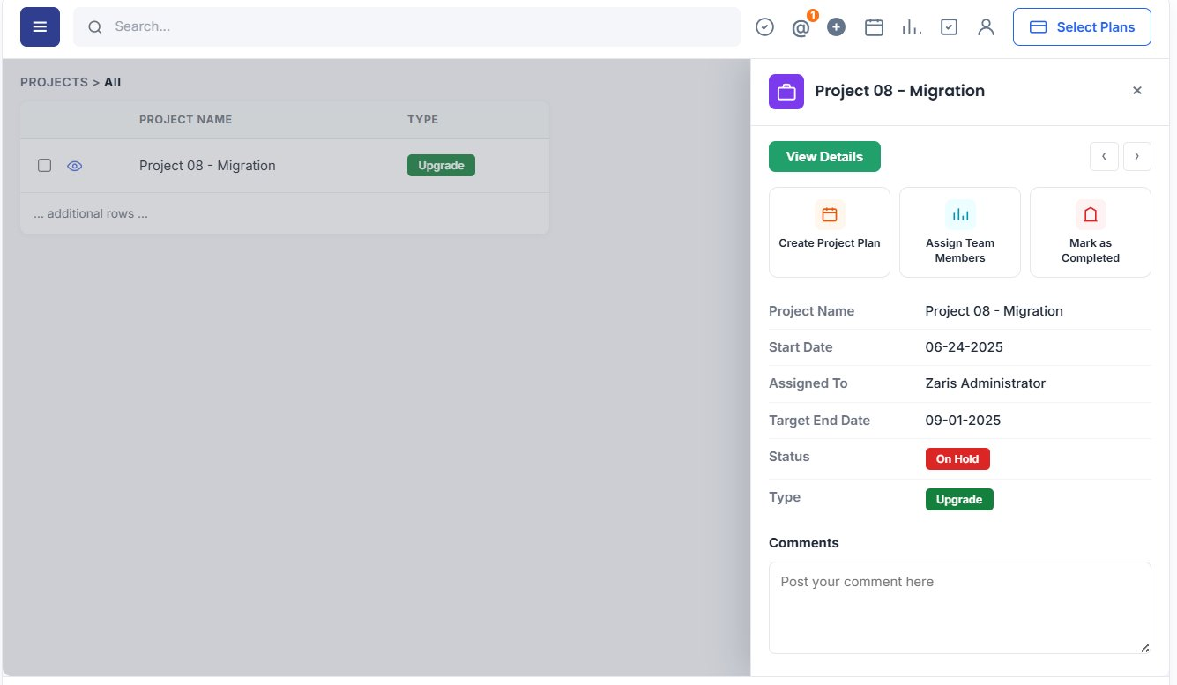Click the comment box resize grip
This screenshot has height=685, width=1177.
(1144, 648)
